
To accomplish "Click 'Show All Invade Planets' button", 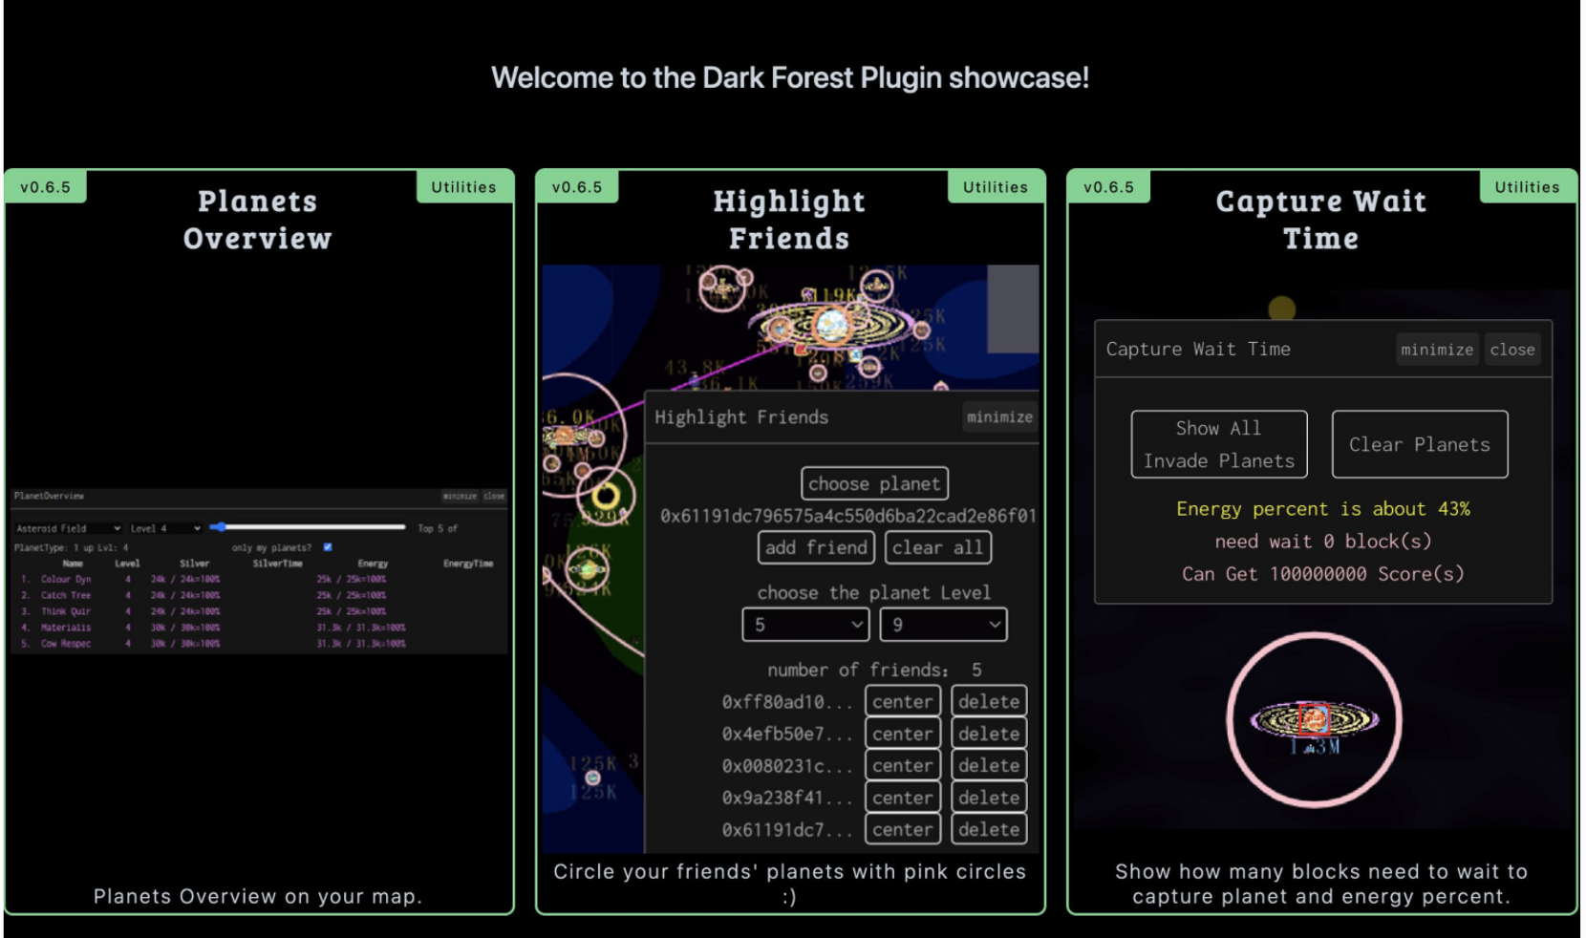I will click(x=1219, y=444).
